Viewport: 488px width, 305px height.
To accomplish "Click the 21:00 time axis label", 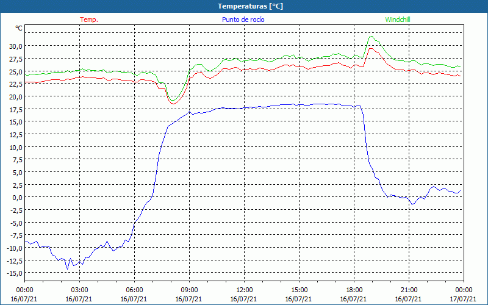I will click(409, 290).
